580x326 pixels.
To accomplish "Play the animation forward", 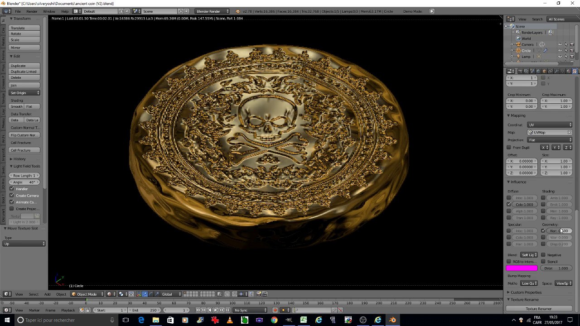I will (x=216, y=310).
